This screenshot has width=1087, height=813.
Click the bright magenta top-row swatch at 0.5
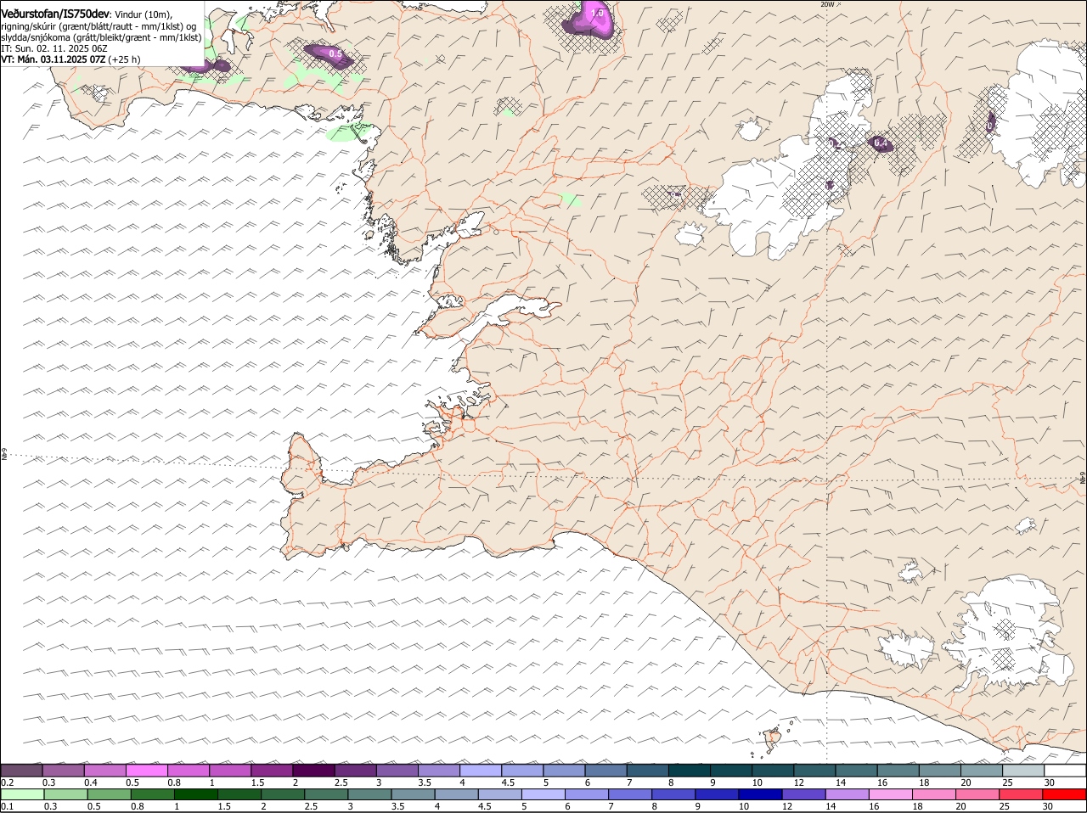(x=146, y=770)
